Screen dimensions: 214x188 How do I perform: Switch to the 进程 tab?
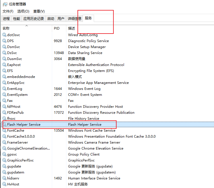(6, 18)
